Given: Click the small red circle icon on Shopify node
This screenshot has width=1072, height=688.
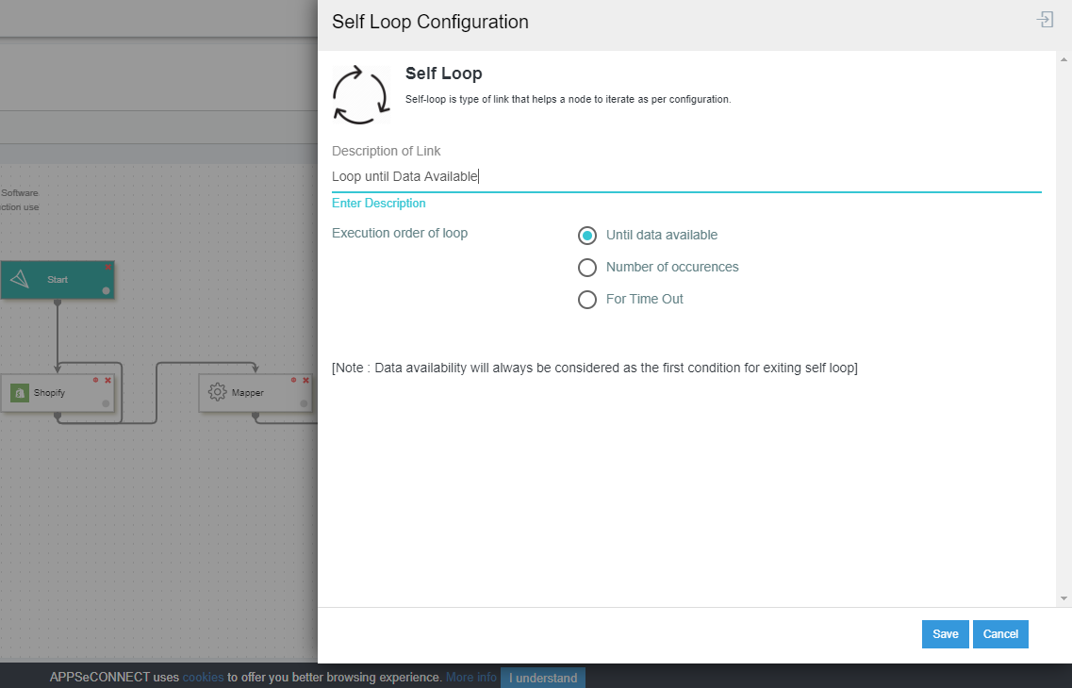Looking at the screenshot, I should coord(96,381).
